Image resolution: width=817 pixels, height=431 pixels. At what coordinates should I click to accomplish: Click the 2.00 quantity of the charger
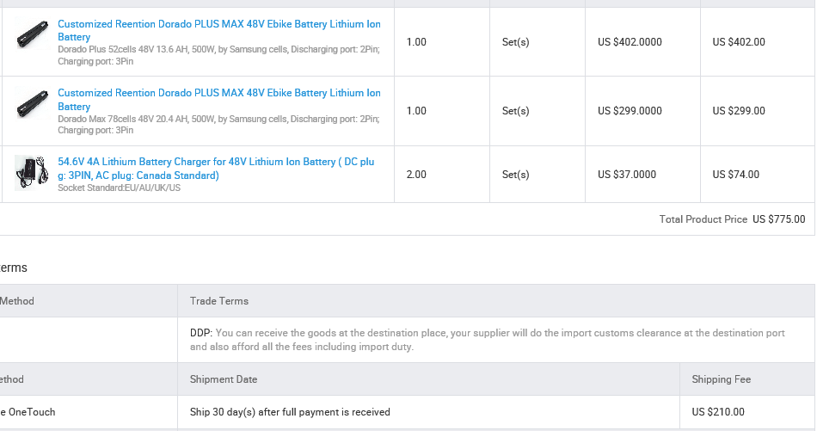[x=416, y=175]
